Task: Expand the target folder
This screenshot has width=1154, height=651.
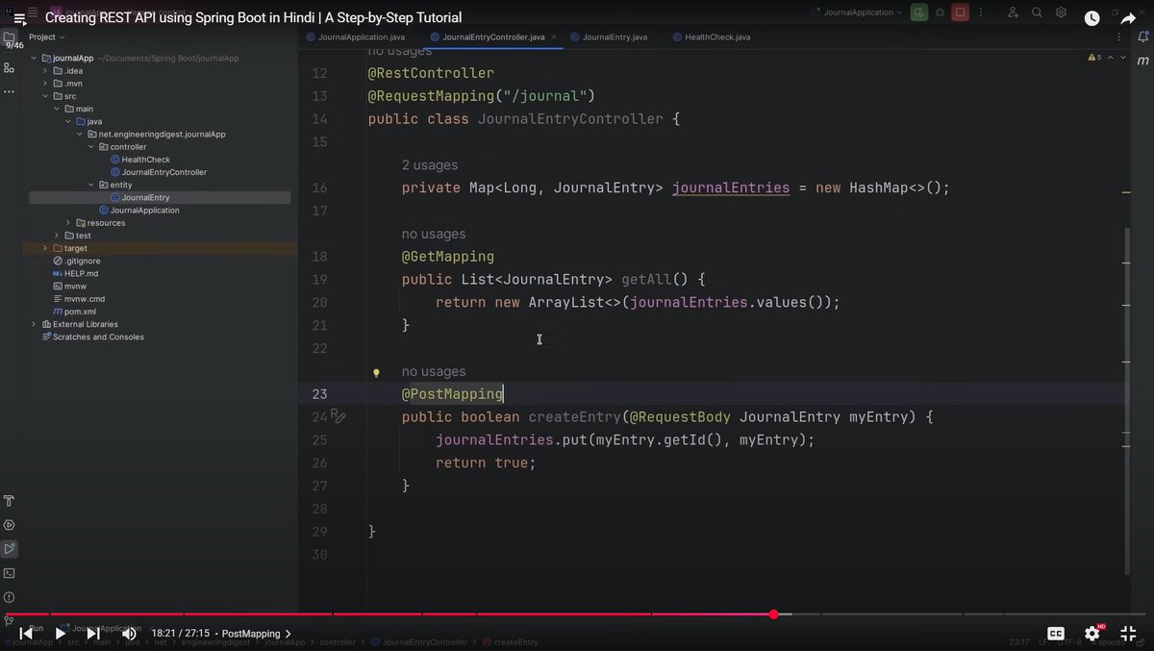Action: pyautogui.click(x=45, y=248)
